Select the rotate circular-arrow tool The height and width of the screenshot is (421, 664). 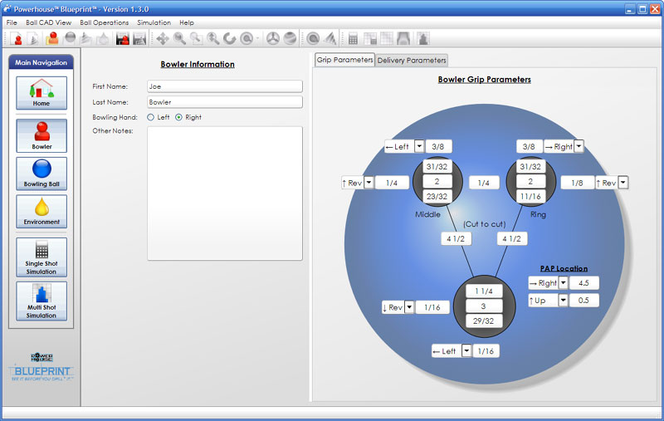coord(229,38)
